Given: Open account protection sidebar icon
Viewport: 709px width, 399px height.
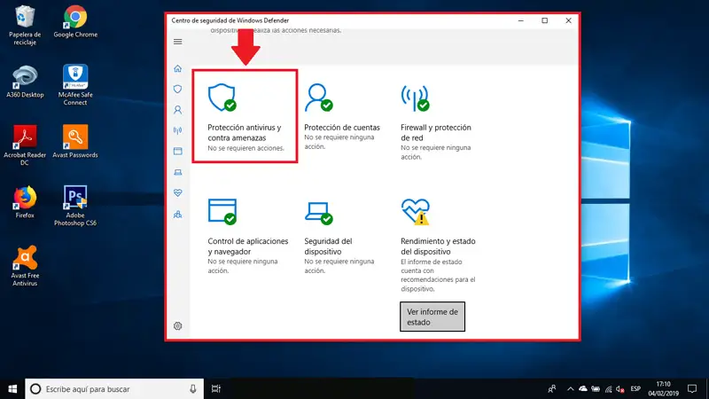Looking at the screenshot, I should click(178, 110).
